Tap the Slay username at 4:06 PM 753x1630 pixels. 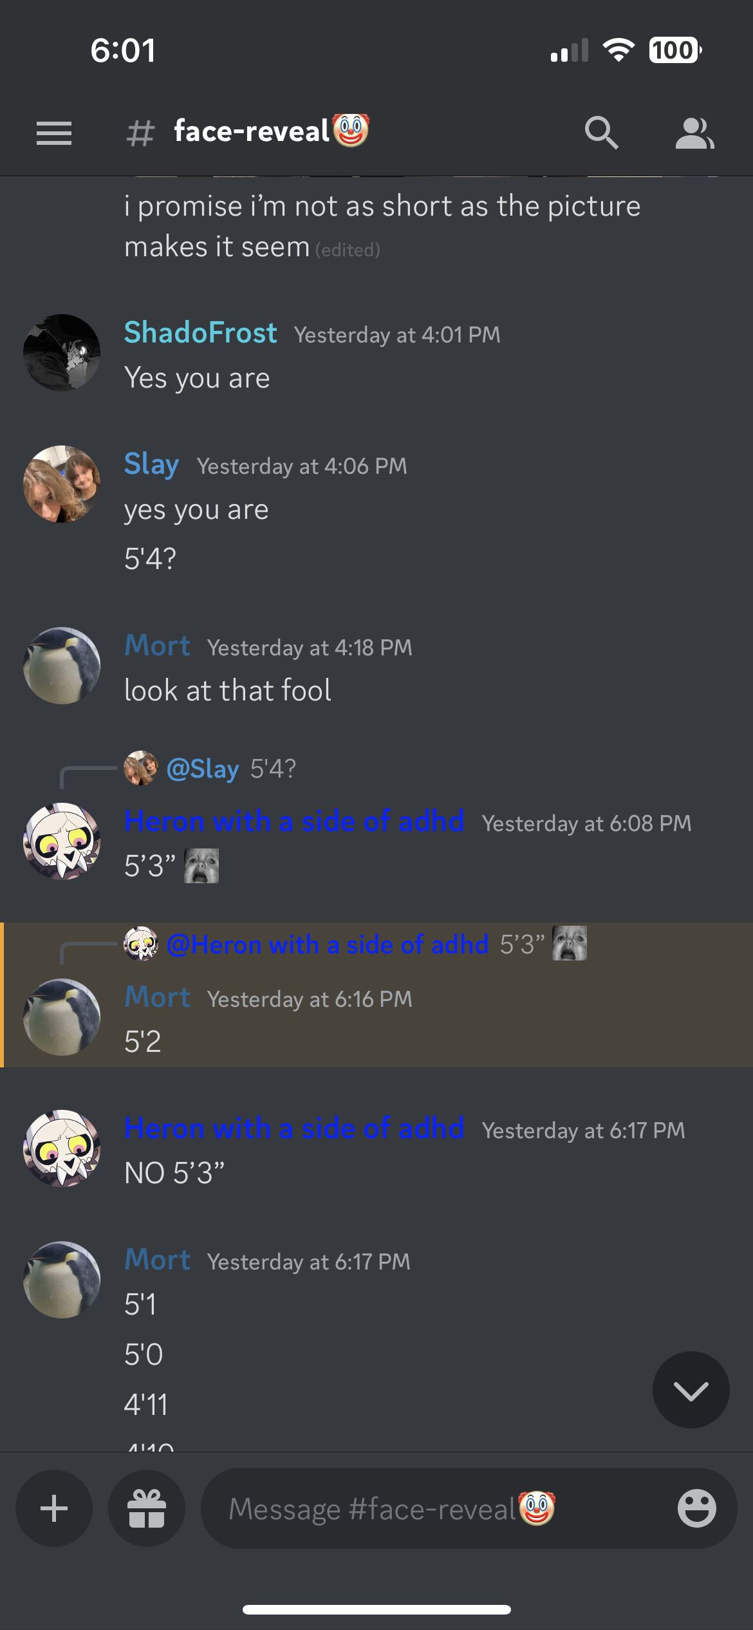point(151,464)
